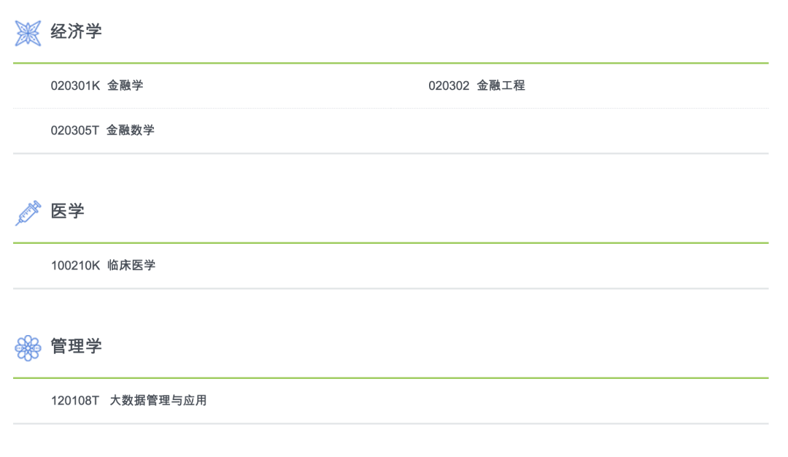This screenshot has width=788, height=457.
Task: Click the major code 020302
Action: (449, 86)
